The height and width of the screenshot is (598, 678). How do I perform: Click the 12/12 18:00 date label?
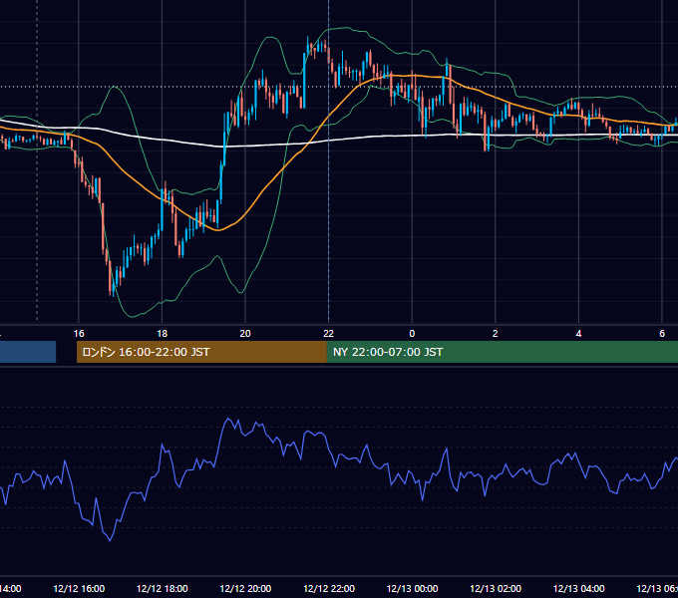point(163,589)
